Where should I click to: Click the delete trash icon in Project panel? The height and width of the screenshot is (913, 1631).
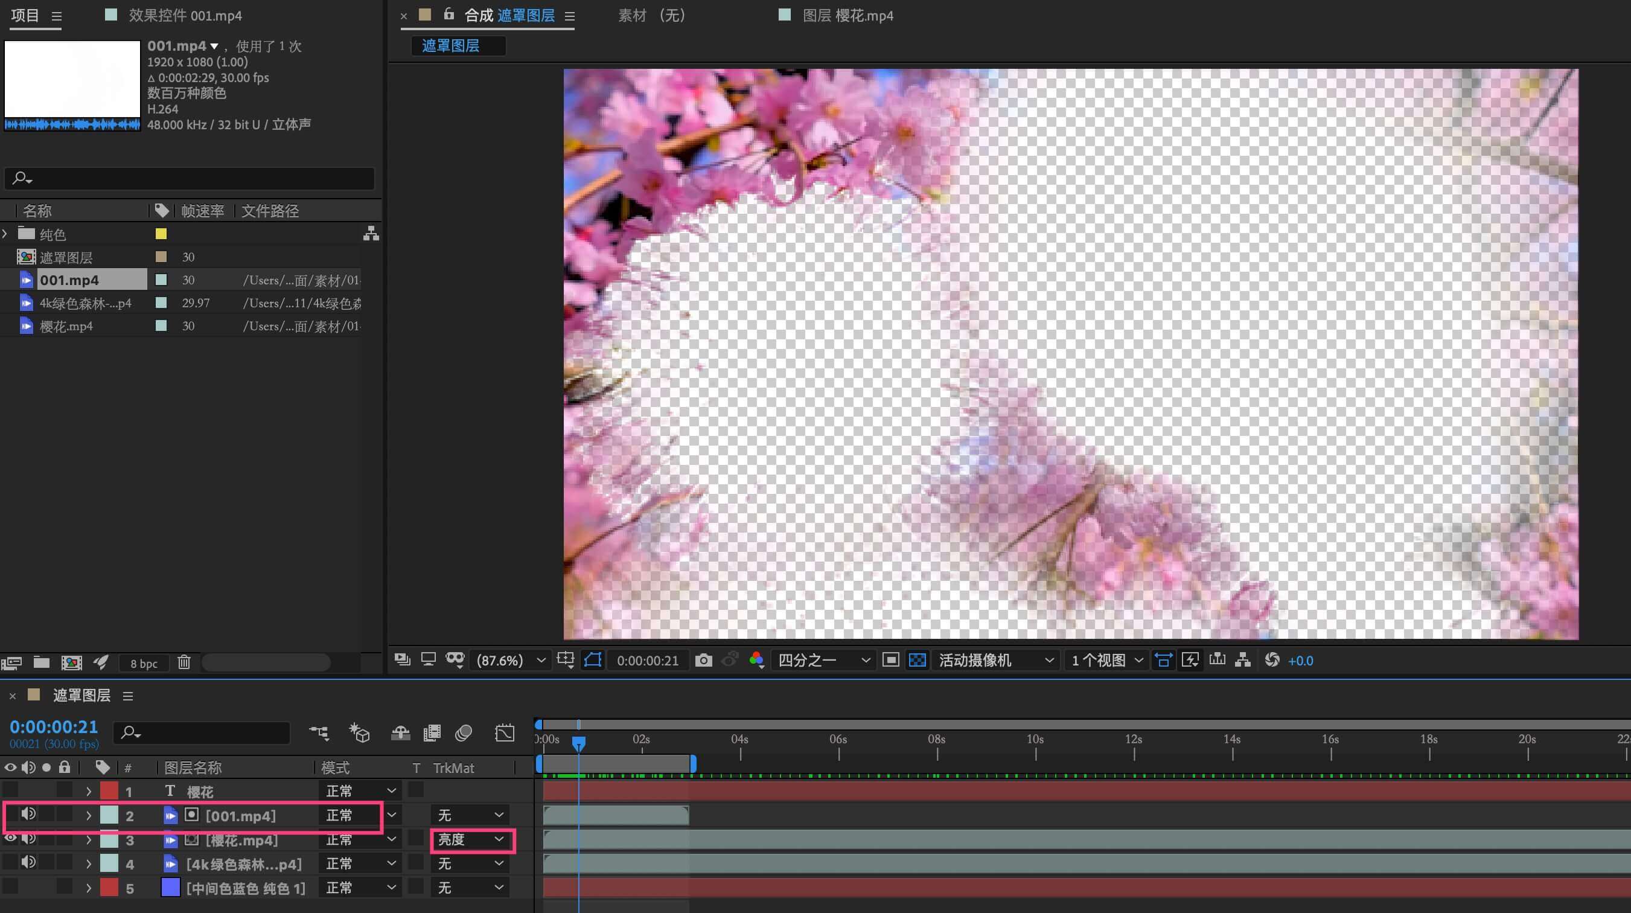coord(184,663)
